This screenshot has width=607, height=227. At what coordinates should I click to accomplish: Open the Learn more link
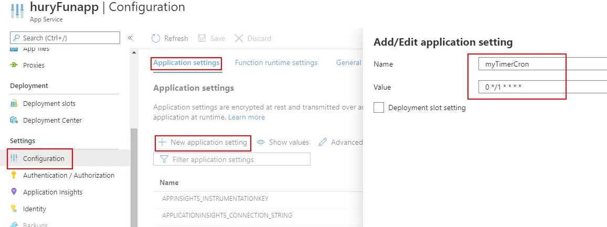(247, 117)
